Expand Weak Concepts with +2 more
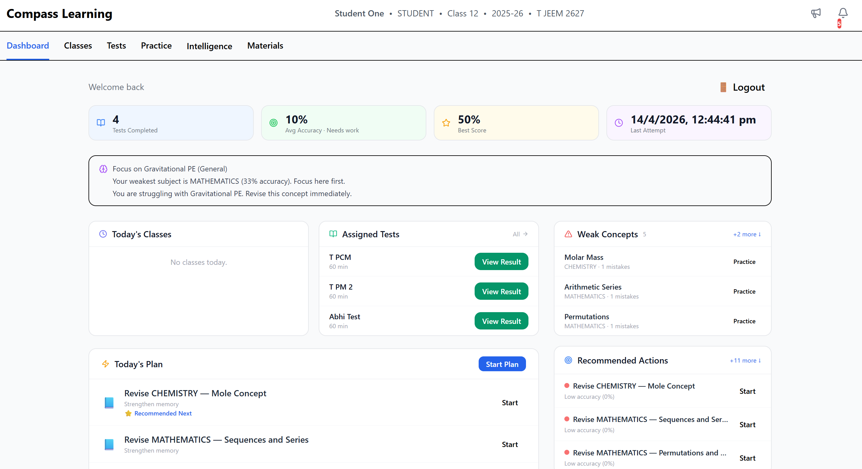Screen dimensions: 862x469 747,234
